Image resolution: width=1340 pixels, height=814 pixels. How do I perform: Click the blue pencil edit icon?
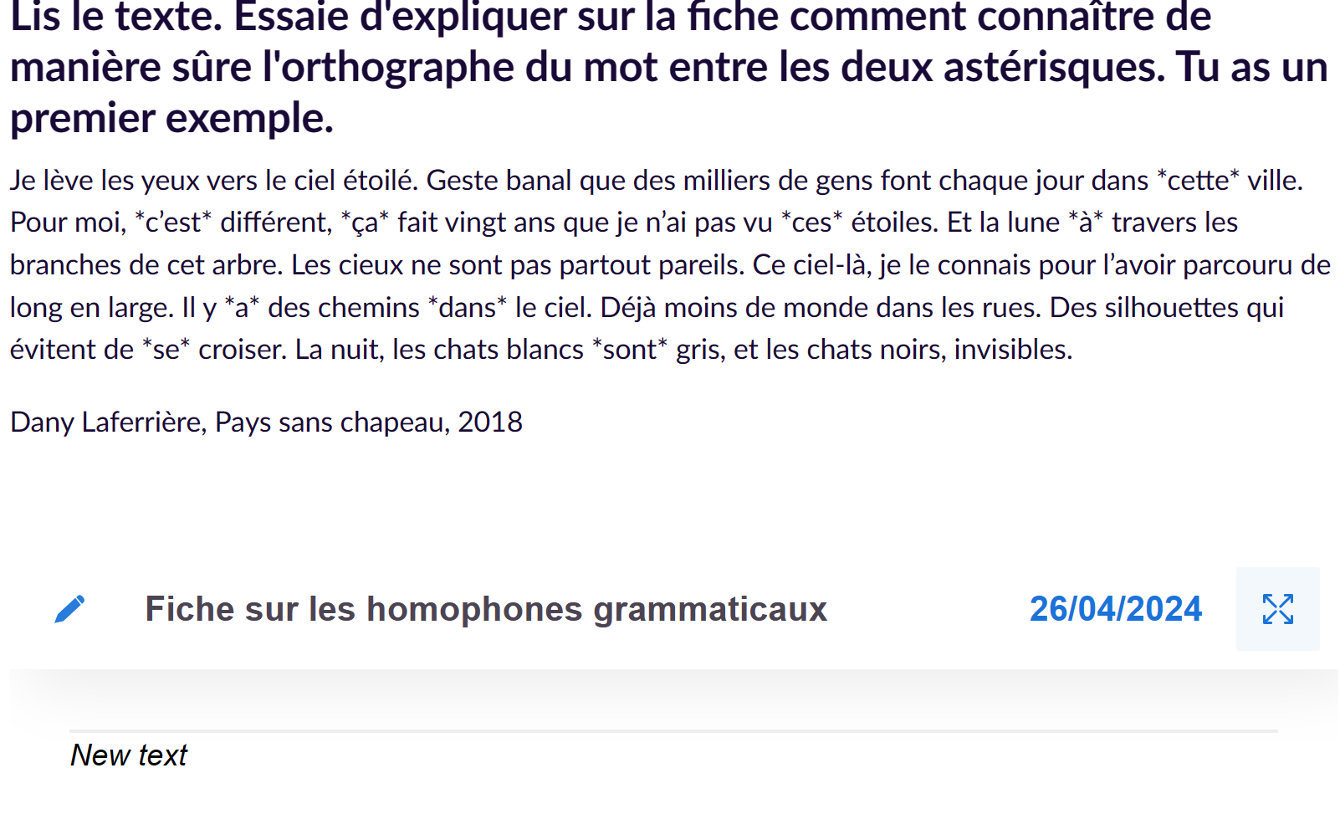[x=70, y=609]
